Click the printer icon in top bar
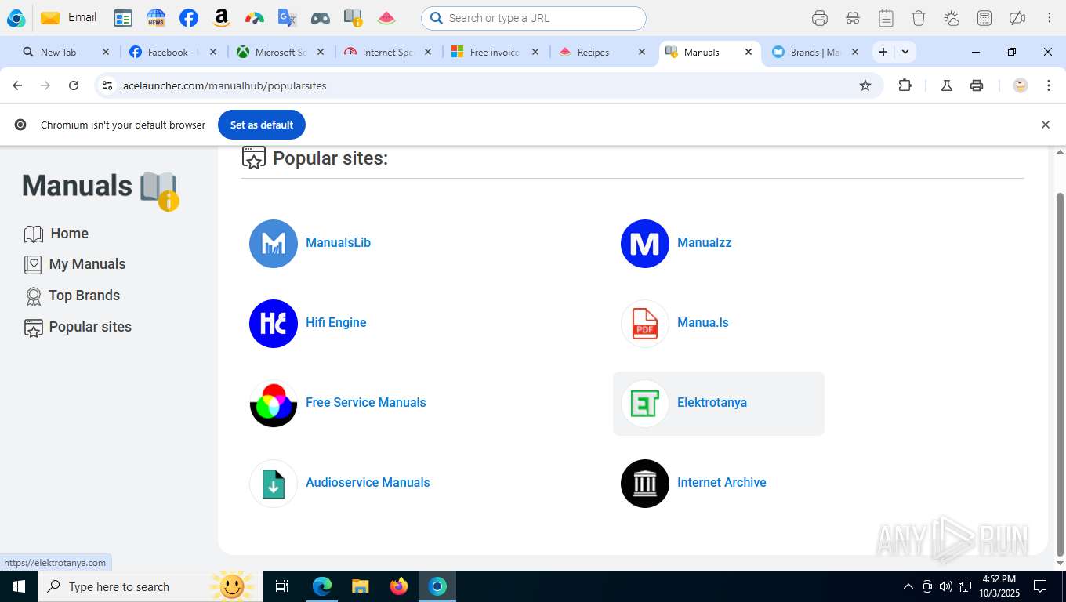Screen dimensions: 1066x602 820,18
